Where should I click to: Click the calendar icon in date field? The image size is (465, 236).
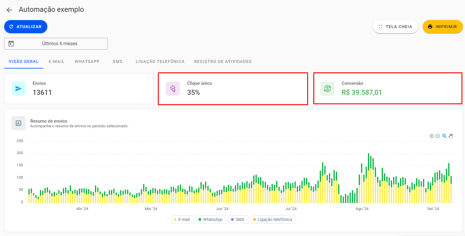click(x=11, y=43)
